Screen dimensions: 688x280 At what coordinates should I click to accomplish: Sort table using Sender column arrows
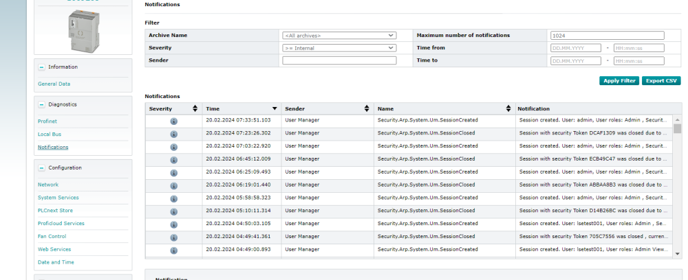pyautogui.click(x=366, y=108)
